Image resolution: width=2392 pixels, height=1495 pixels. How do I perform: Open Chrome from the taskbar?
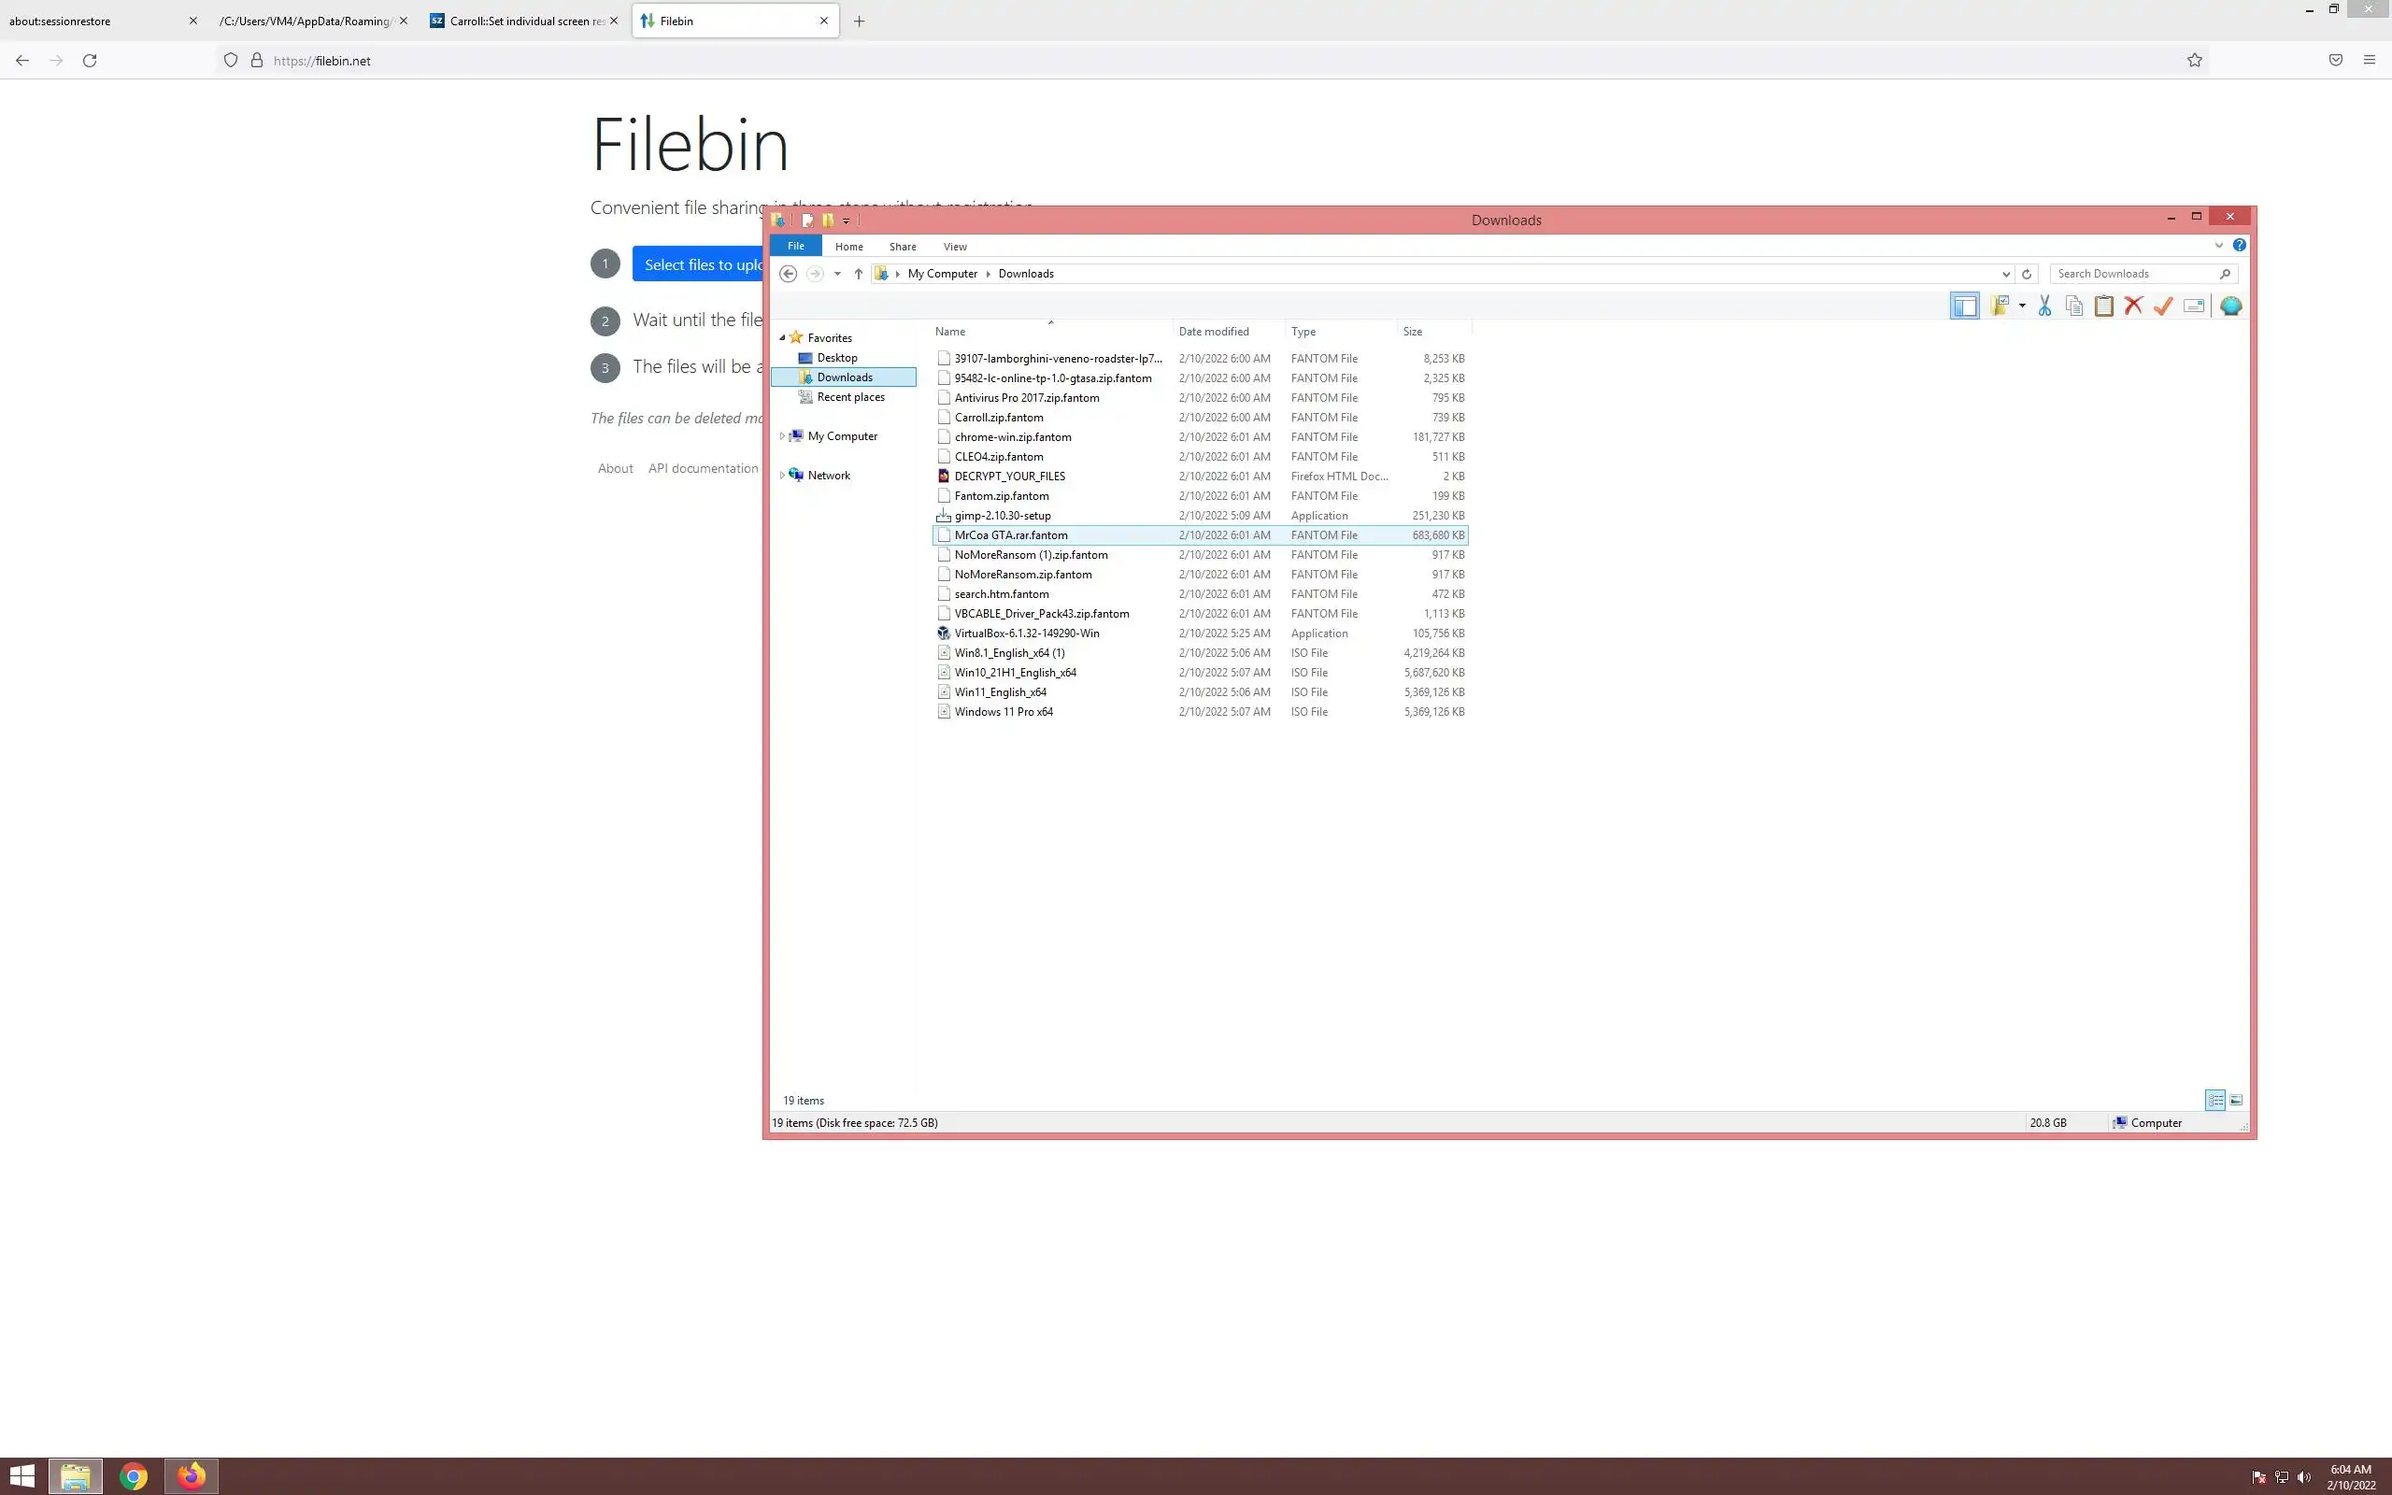click(x=134, y=1476)
